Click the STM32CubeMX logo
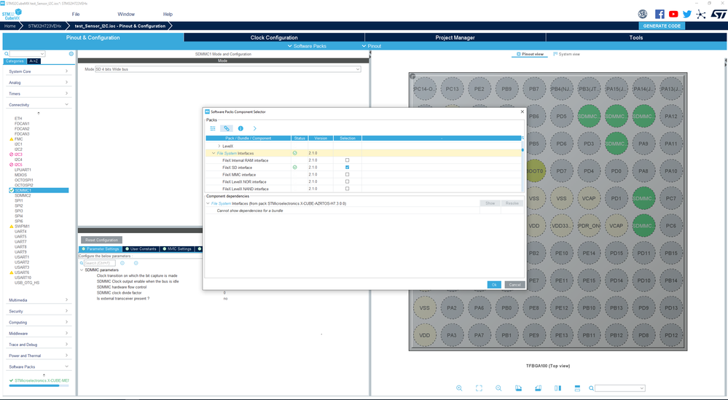This screenshot has height=400, width=728. point(12,15)
